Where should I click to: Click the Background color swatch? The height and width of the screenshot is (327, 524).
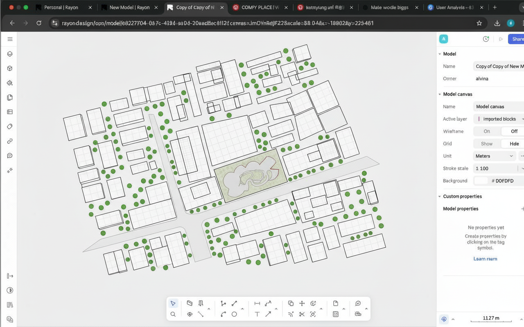[x=481, y=181]
